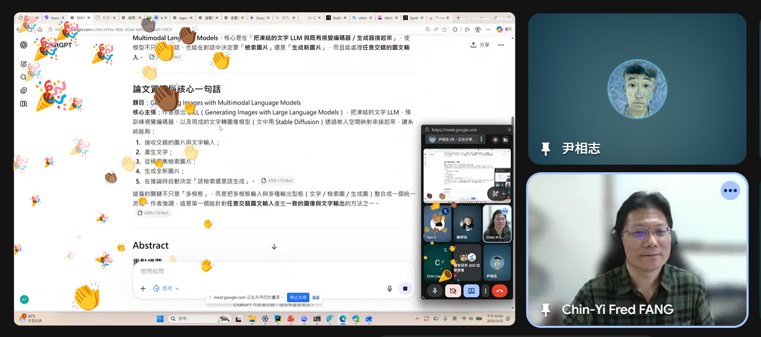761x337 pixels.
Task: Open the 思考 thinking mode dropdown
Action: [166, 289]
